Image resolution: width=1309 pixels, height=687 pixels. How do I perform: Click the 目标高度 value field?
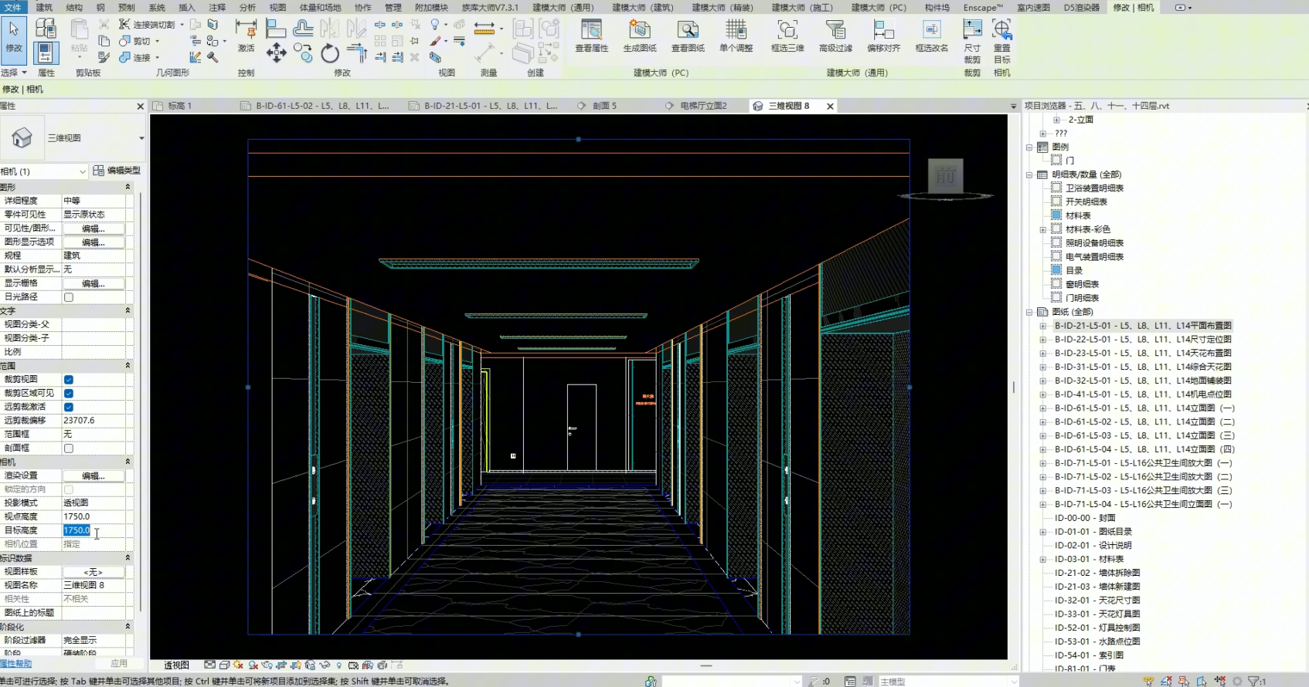(x=93, y=530)
